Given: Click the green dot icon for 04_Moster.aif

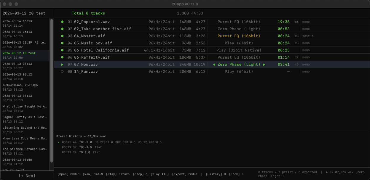Looking at the screenshot, I should coord(62,36).
